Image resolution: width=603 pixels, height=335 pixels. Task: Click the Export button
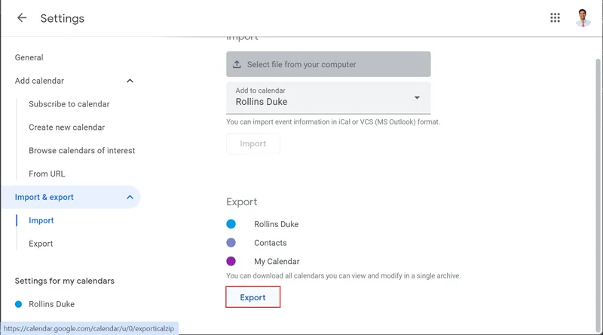coord(253,297)
